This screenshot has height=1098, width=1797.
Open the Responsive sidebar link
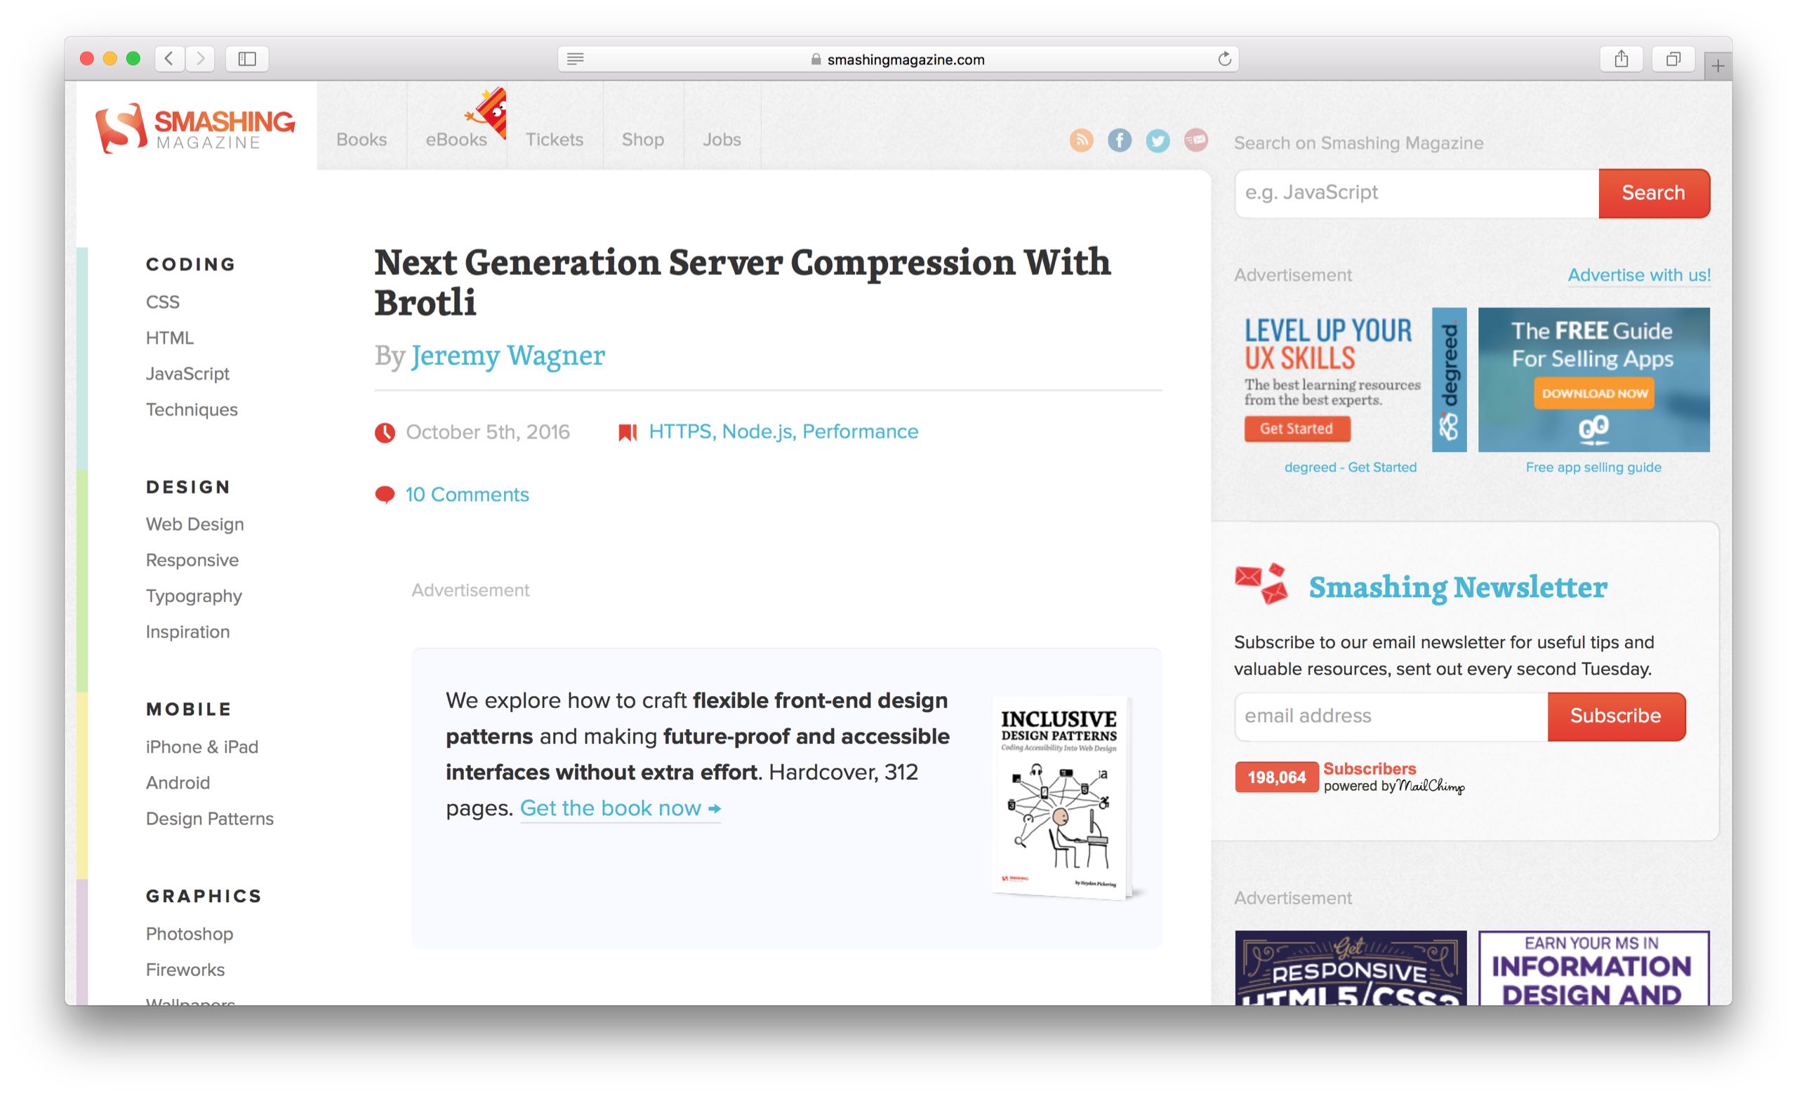coord(192,560)
